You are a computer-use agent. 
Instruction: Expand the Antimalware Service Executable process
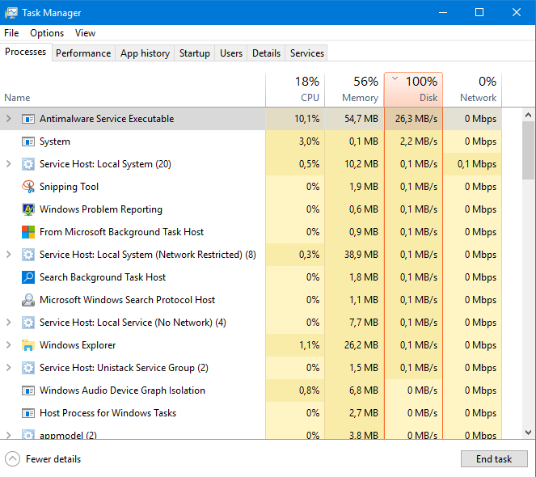9,119
